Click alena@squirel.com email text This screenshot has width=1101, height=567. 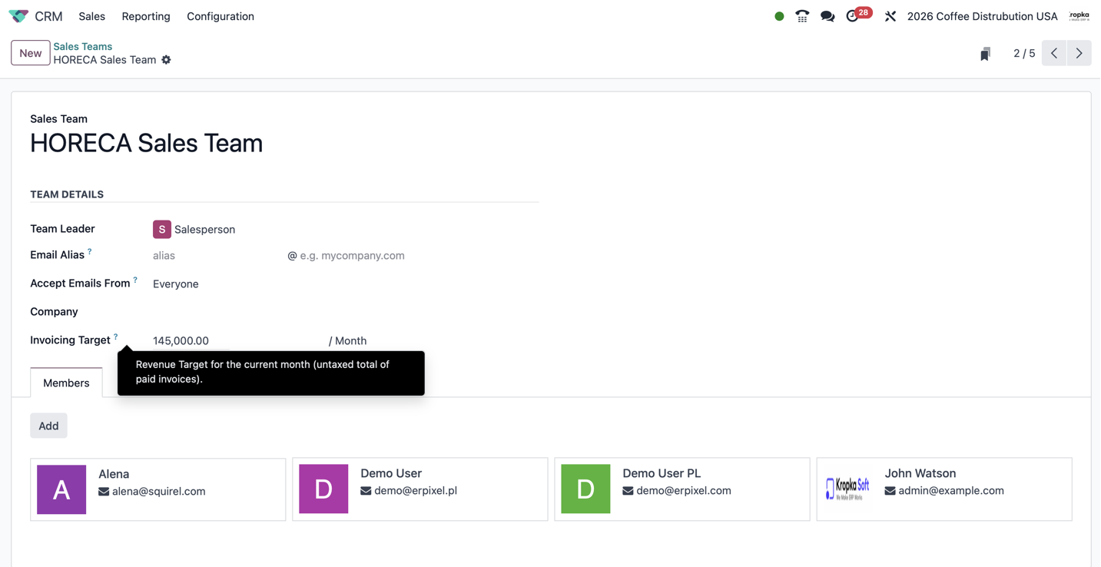click(159, 492)
